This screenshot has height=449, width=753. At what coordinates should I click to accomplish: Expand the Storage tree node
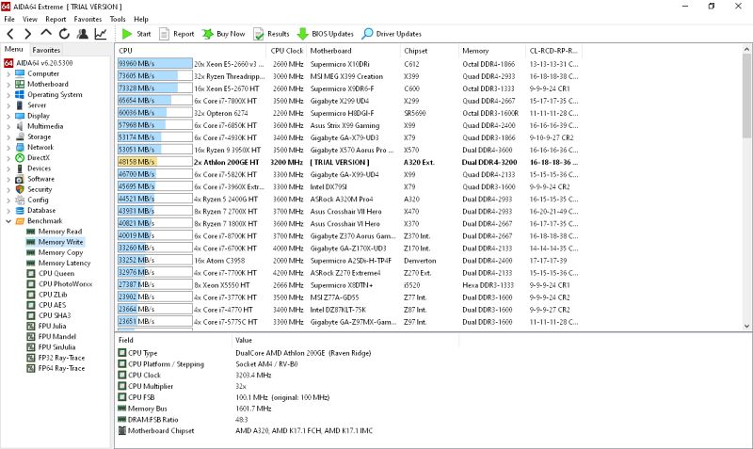coord(8,137)
